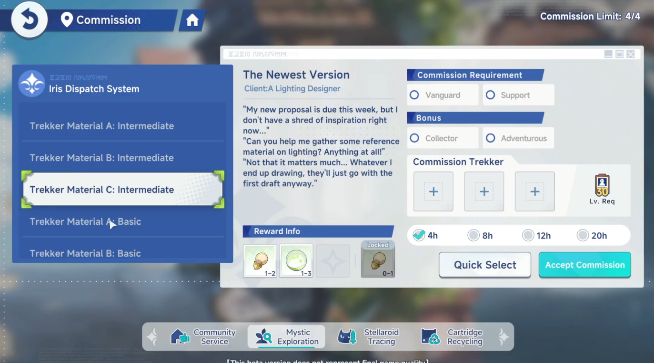
Task: Click the Reward Info header
Action: point(318,231)
